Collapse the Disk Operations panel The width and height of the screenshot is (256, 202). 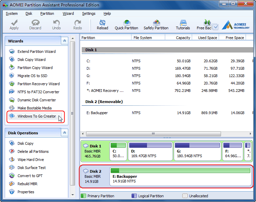pos(65,133)
